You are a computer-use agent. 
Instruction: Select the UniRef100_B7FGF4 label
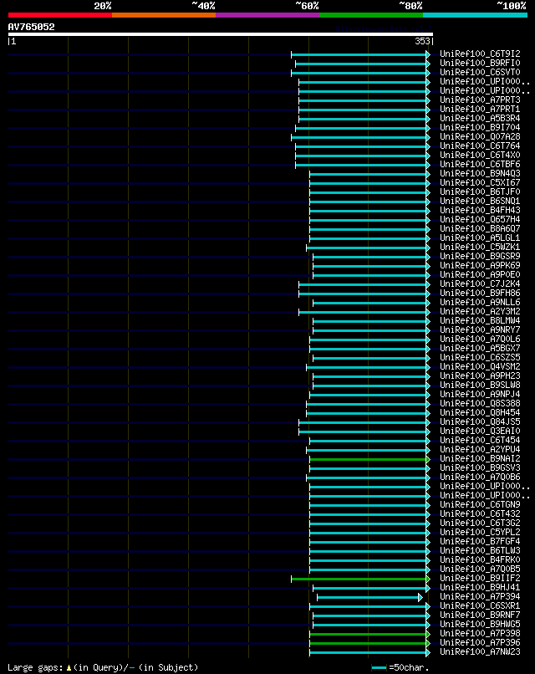tap(480, 542)
